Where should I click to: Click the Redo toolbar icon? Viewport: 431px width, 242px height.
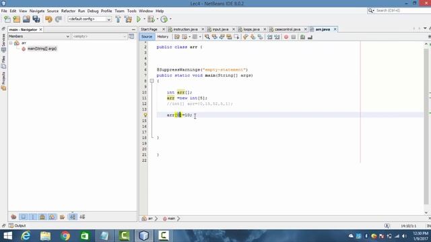(x=59, y=19)
